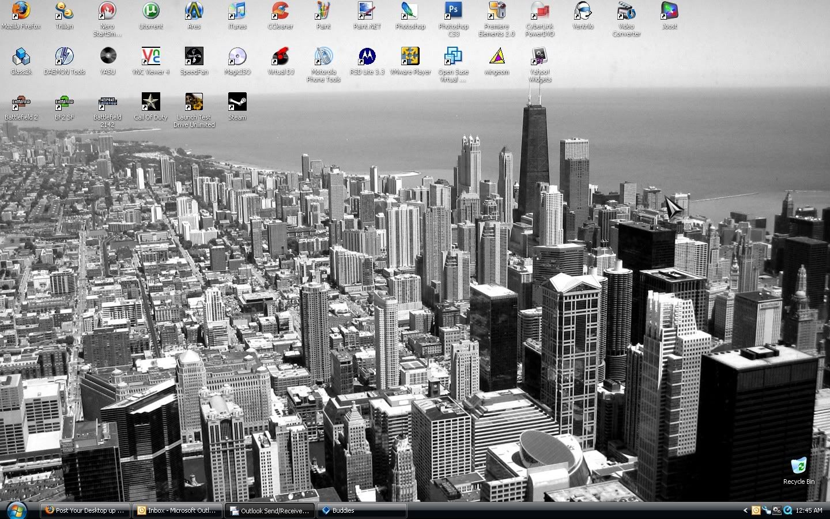Launch the Photoshop desktop icon
The image size is (830, 519).
pyautogui.click(x=410, y=16)
